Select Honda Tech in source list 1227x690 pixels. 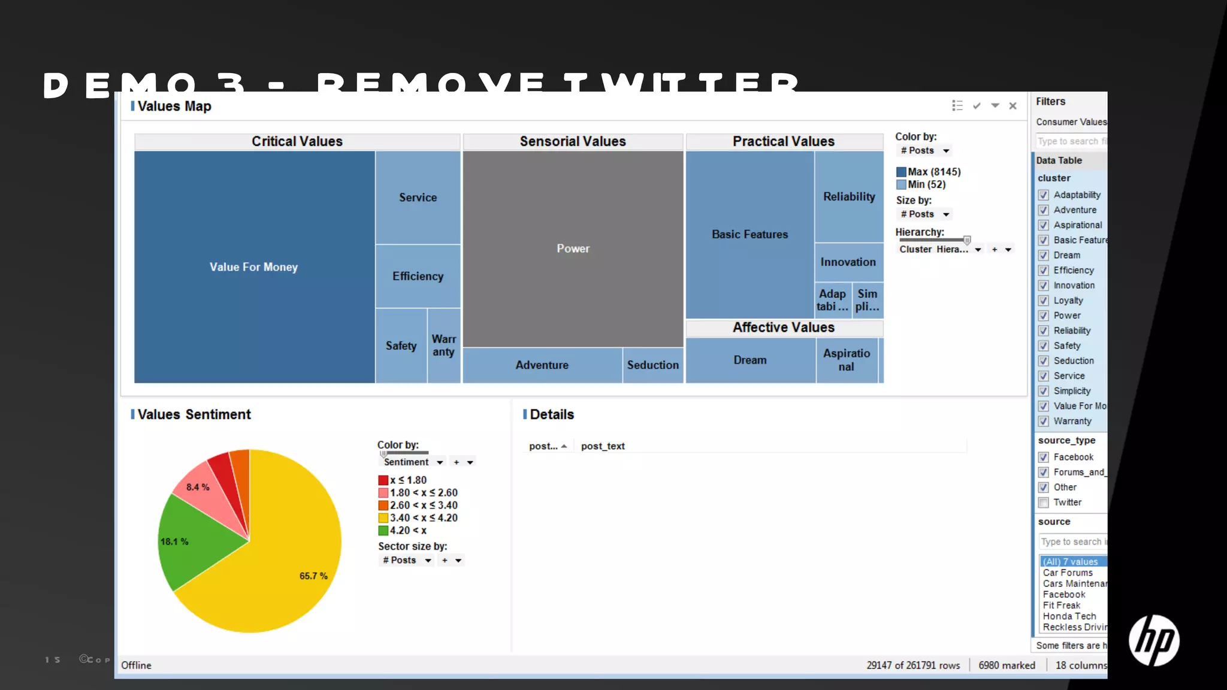coord(1069,616)
